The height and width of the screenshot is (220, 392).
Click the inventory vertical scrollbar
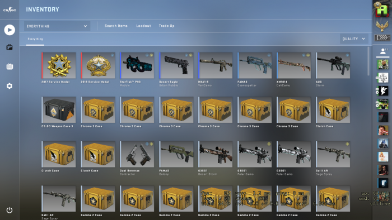368,61
